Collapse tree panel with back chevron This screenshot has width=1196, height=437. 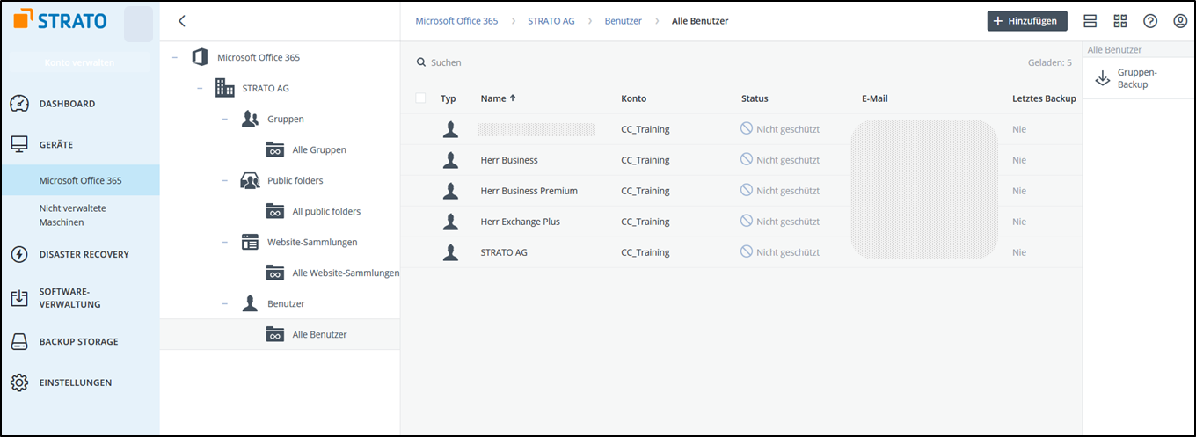tap(182, 21)
